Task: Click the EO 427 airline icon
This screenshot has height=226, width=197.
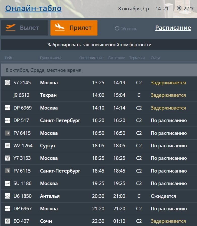Action: (8, 221)
